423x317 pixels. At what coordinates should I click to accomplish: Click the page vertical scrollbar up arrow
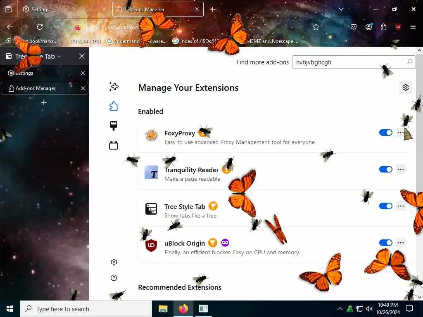coord(420,50)
